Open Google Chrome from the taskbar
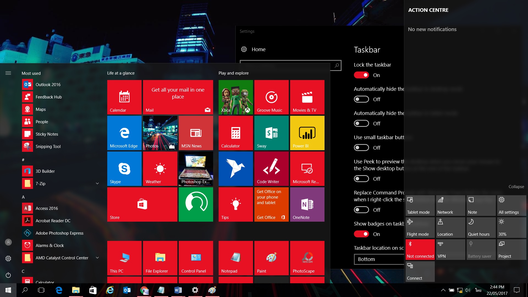Screen dimensions: 528x297 point(144,290)
